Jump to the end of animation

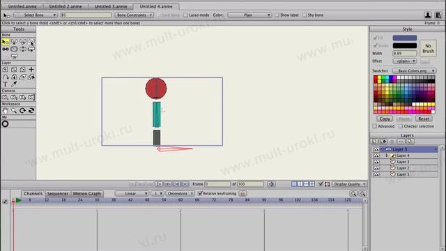(185, 184)
